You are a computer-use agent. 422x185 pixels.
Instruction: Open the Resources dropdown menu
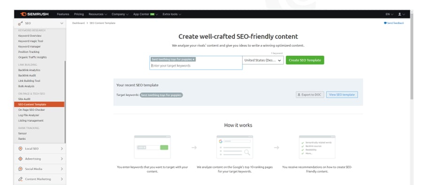(x=98, y=14)
